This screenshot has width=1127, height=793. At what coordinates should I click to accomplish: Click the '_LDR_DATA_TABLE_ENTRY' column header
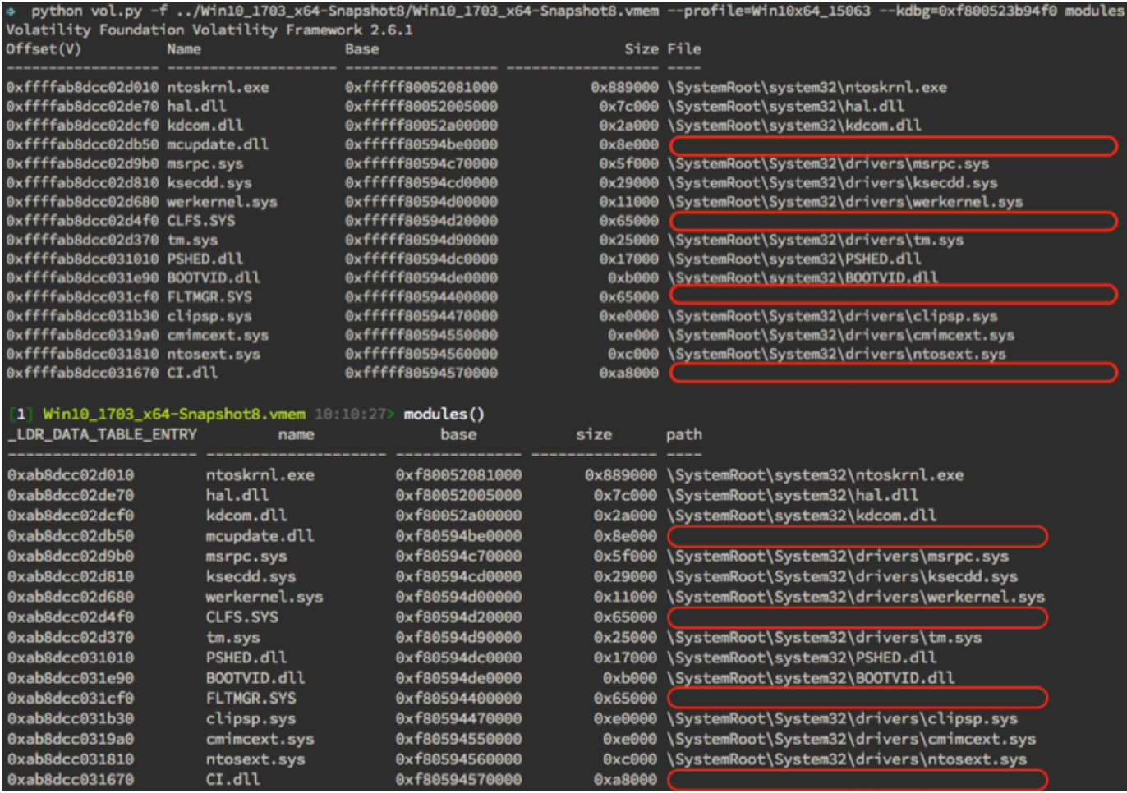[x=103, y=434]
